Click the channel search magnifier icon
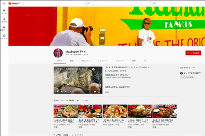Viewport: 205px width, 136px height. (x=145, y=61)
